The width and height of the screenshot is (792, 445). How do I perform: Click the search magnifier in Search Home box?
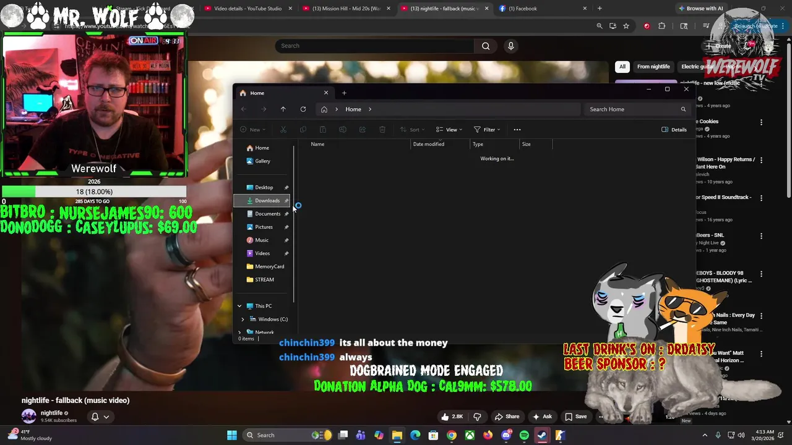(683, 109)
